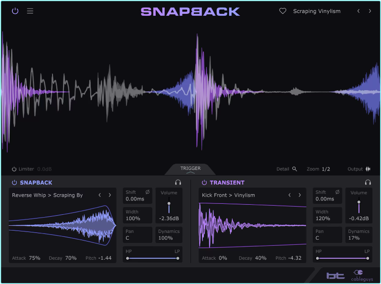Select previous Transient sample
Viewport: 381px width, 284px height.
(x=289, y=195)
